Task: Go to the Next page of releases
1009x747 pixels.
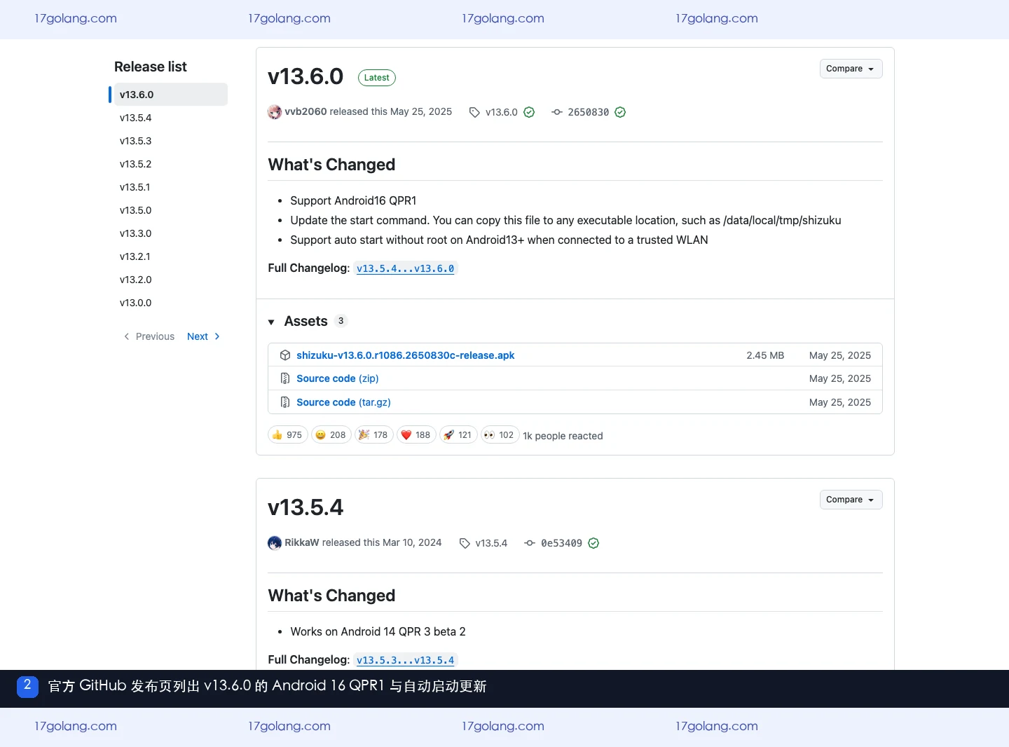Action: (204, 336)
